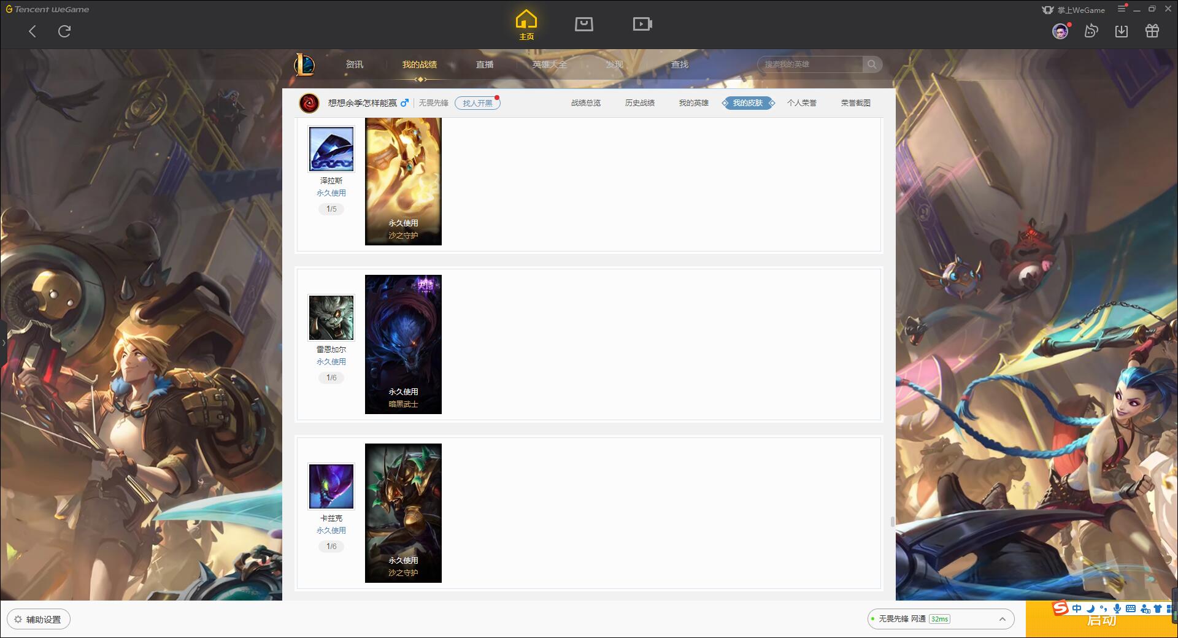Click the 启动 launch game button

(x=1101, y=620)
